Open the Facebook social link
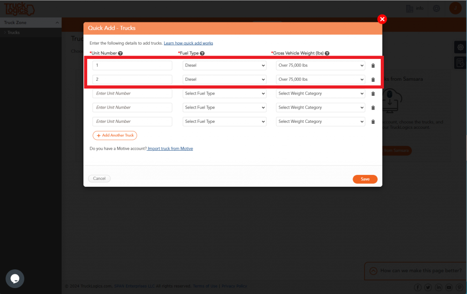467x294 pixels. point(418,287)
